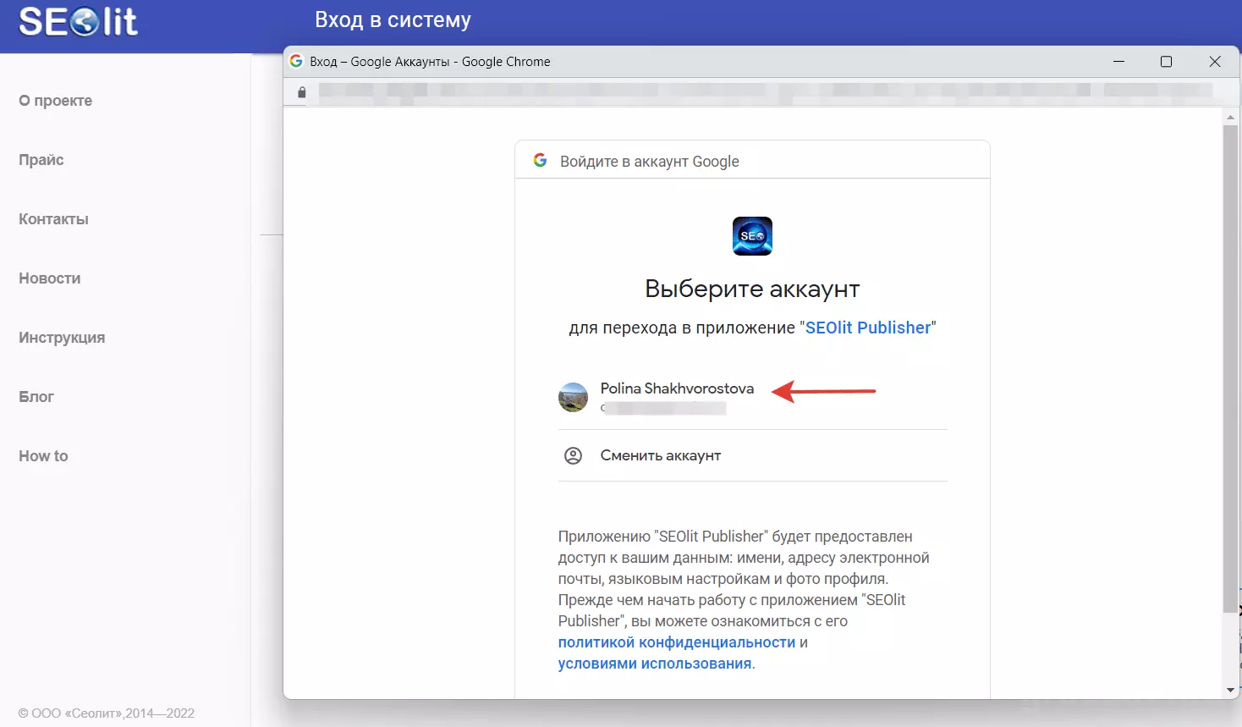Click the ООО «Сеолит» copyright footer text
Screen dimensions: 1242x727
(x=107, y=713)
